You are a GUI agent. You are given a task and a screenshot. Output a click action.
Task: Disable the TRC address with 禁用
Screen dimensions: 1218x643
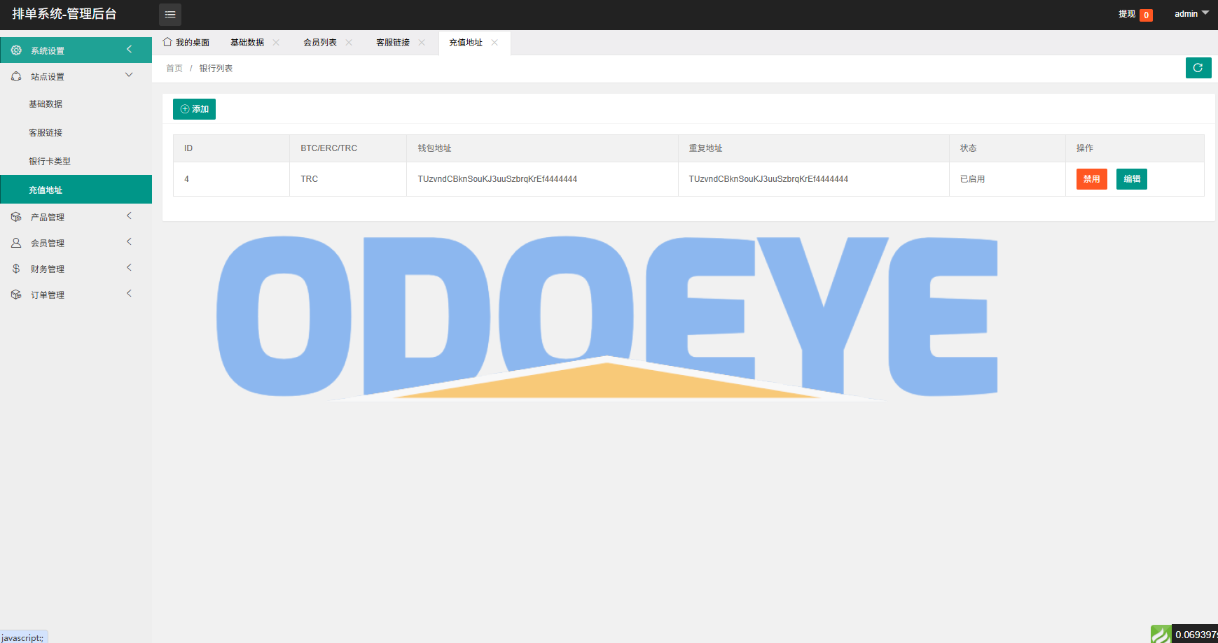[1091, 179]
